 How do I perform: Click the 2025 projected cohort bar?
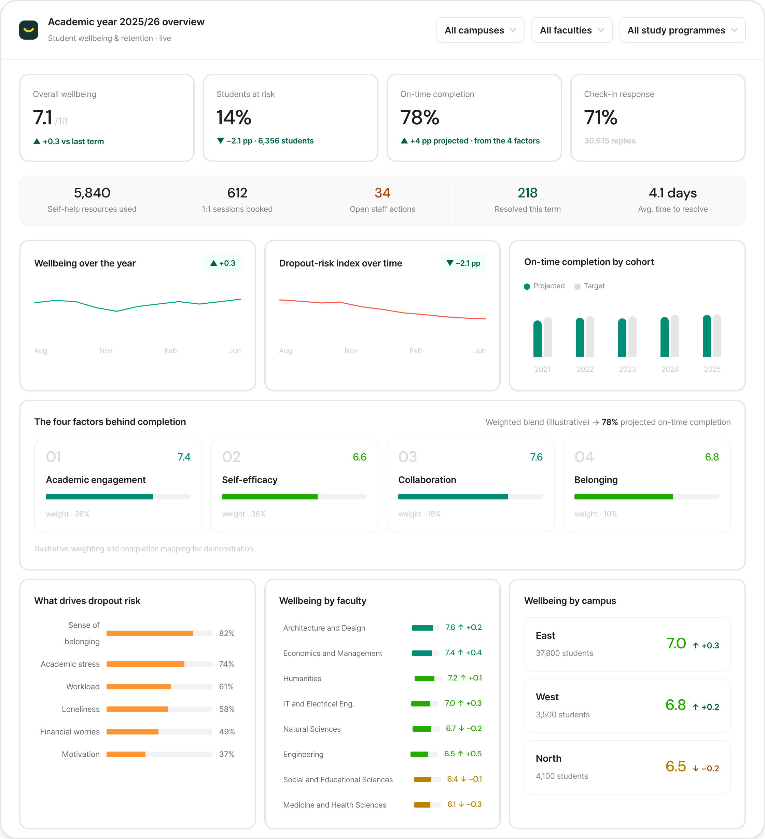coord(707,336)
